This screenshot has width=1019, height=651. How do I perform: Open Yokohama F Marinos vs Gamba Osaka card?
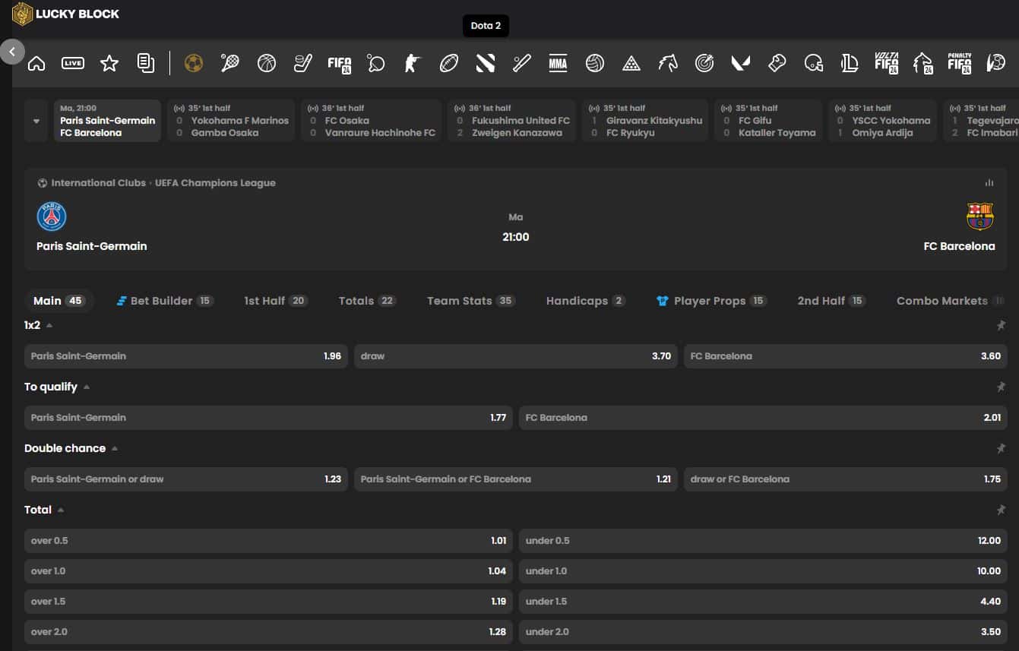[230, 121]
